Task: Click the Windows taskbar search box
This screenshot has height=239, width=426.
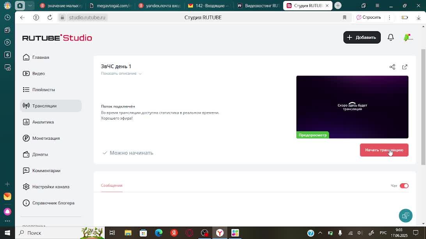Action: (60, 233)
